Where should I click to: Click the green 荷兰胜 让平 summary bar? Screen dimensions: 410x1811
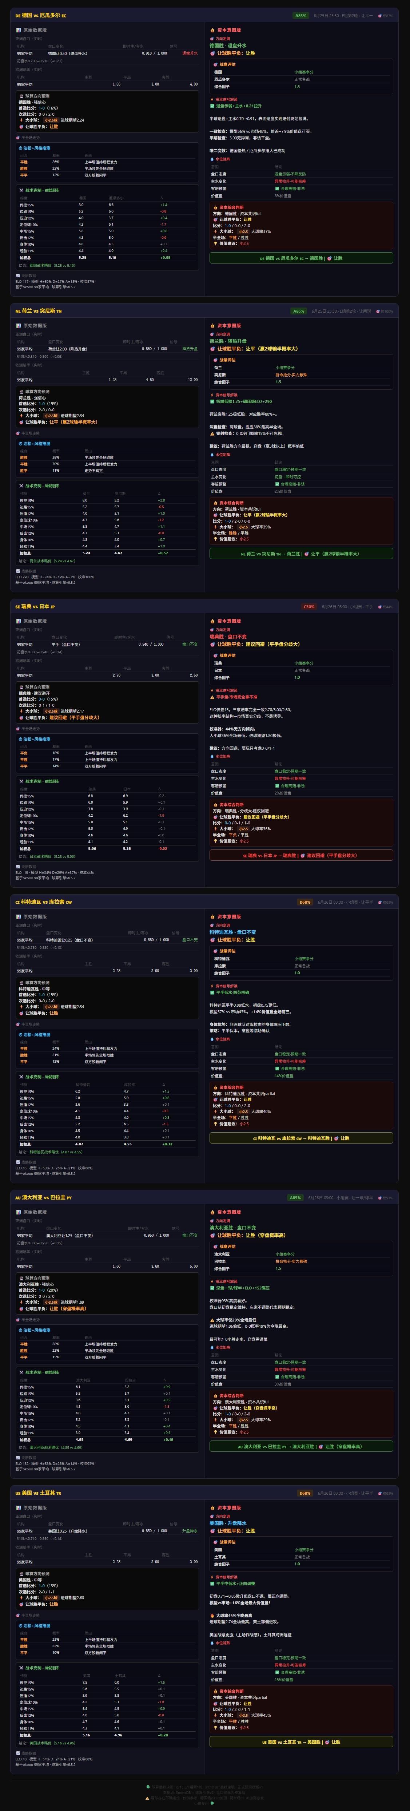(301, 553)
